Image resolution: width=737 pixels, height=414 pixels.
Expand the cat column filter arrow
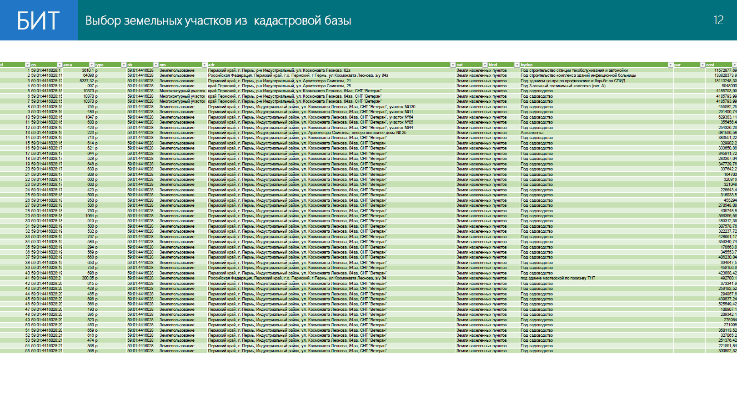click(485, 65)
